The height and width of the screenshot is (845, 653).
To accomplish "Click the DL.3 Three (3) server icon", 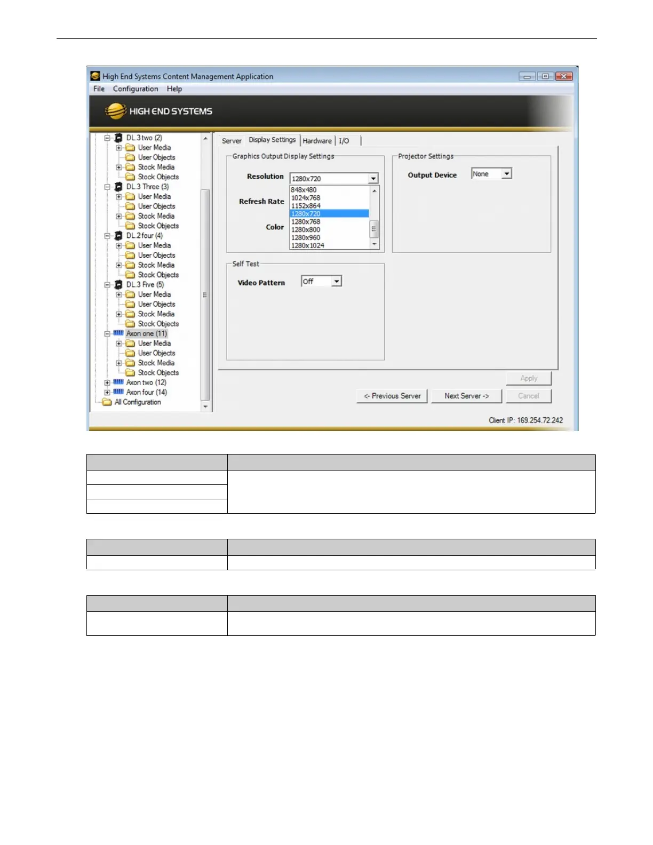I will (x=118, y=187).
